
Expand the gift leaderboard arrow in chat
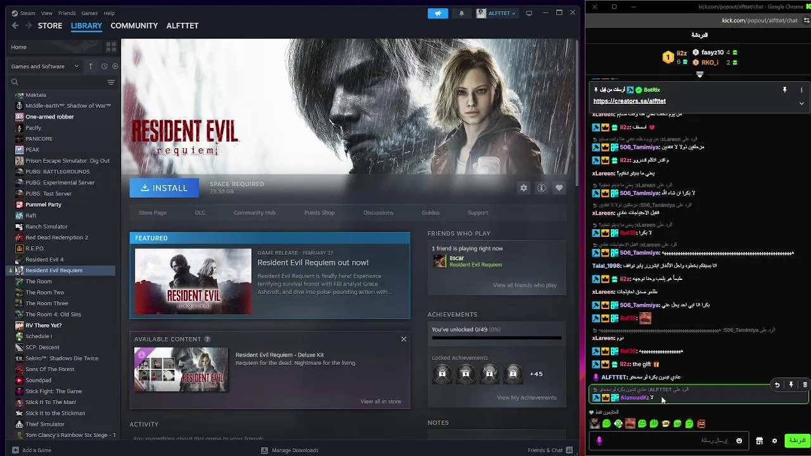point(699,74)
